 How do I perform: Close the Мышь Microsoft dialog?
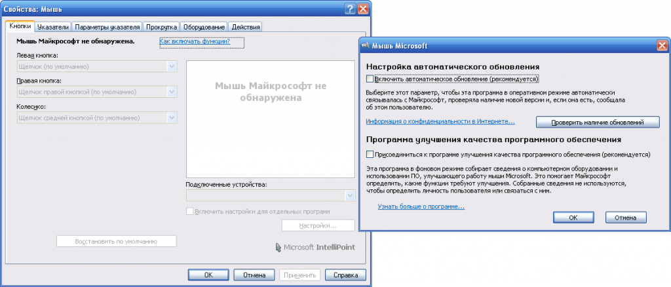pyautogui.click(x=662, y=45)
